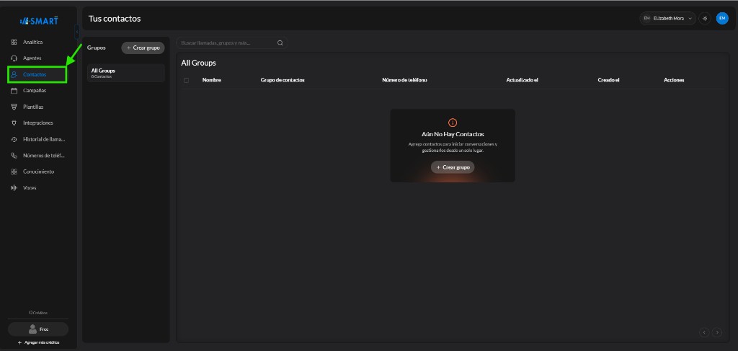Click Crear grupo beside the Grupos heading

tap(143, 48)
